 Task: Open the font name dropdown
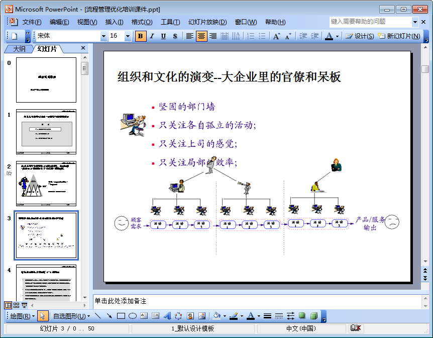tap(103, 36)
